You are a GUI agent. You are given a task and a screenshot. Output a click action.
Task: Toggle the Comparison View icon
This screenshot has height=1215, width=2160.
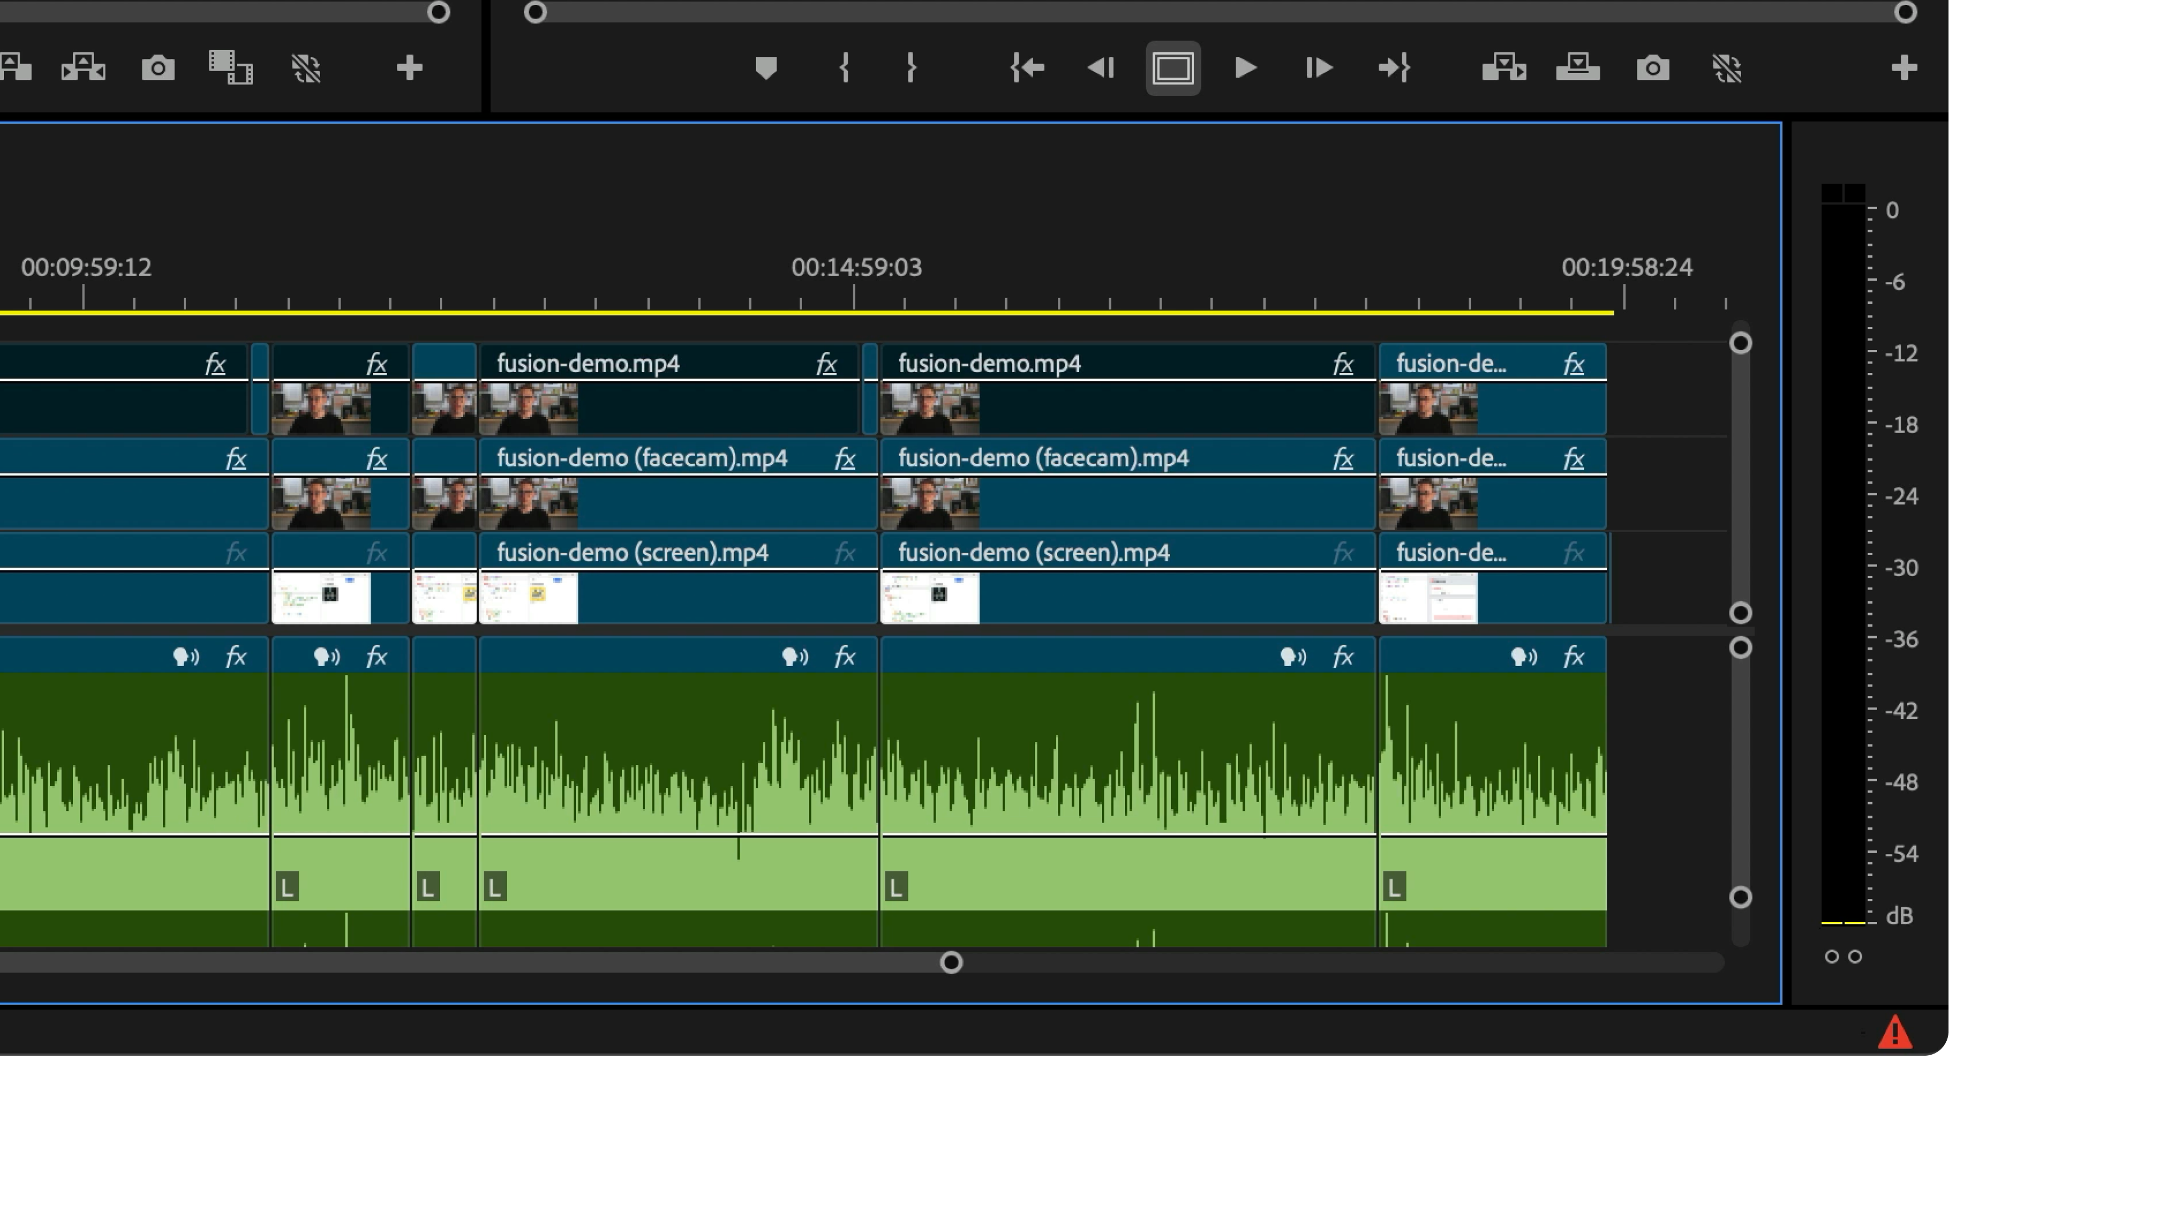tap(1727, 68)
